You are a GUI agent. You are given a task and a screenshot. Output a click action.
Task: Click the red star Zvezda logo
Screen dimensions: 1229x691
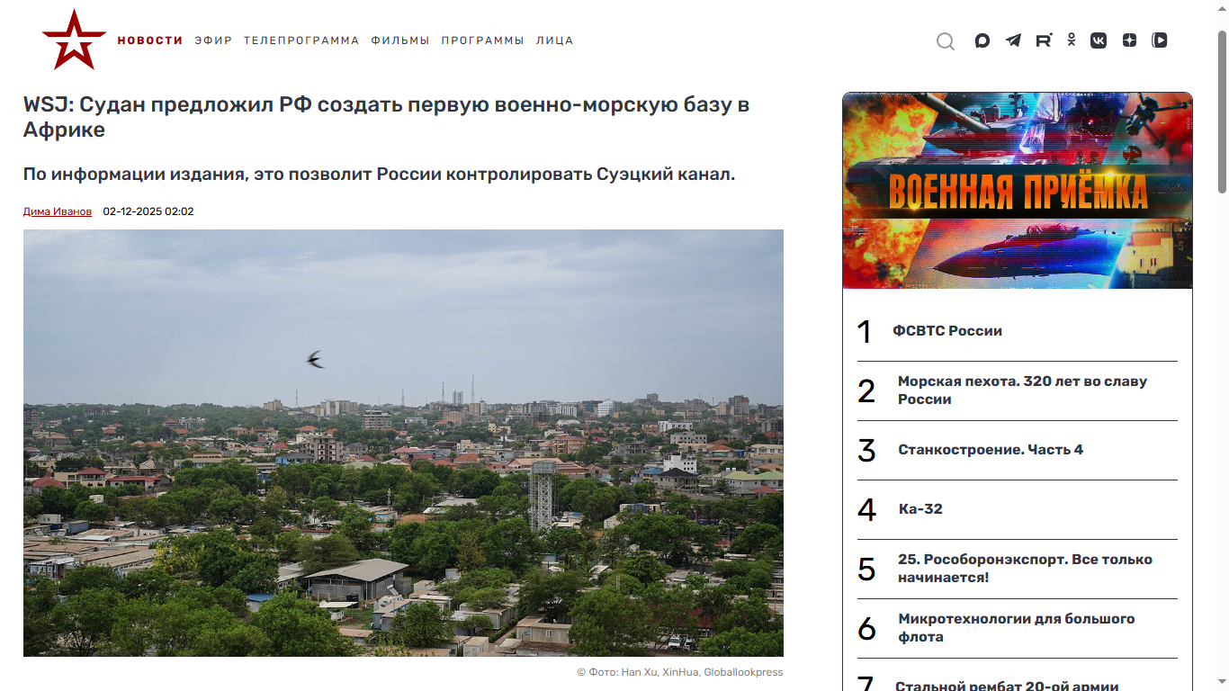coord(74,40)
